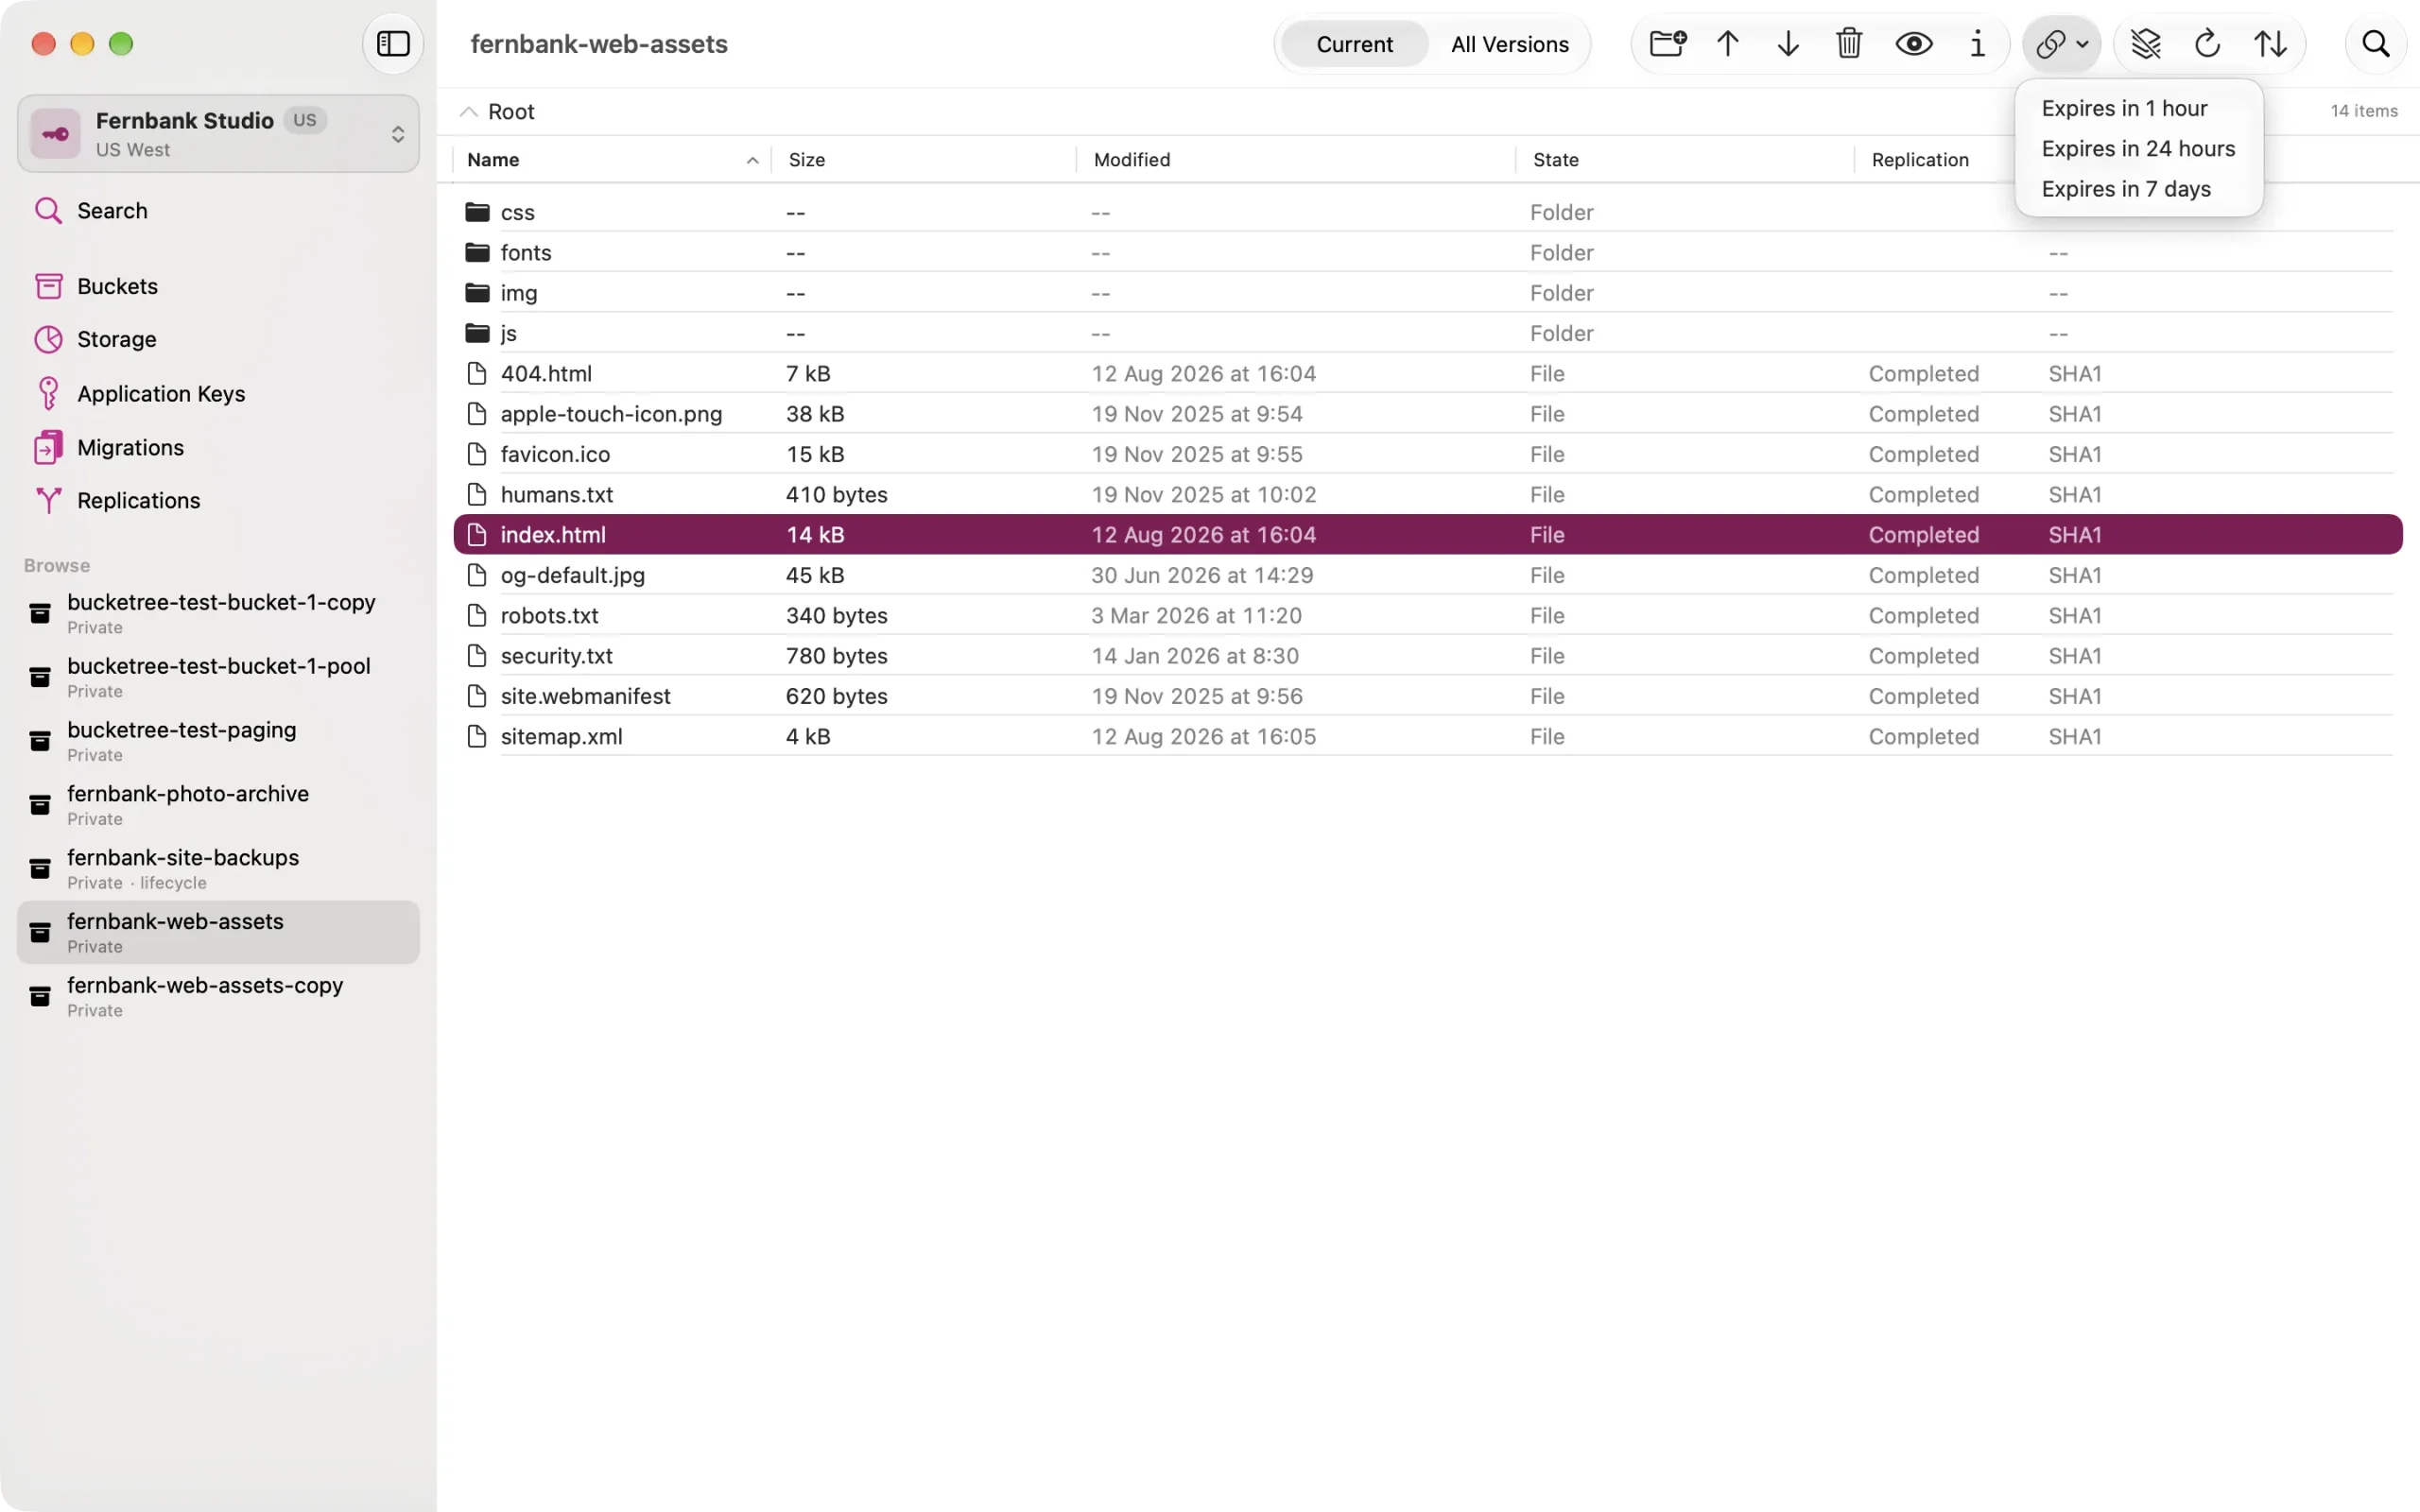Open the css folder
The image size is (2420, 1512).
click(x=1427, y=212)
